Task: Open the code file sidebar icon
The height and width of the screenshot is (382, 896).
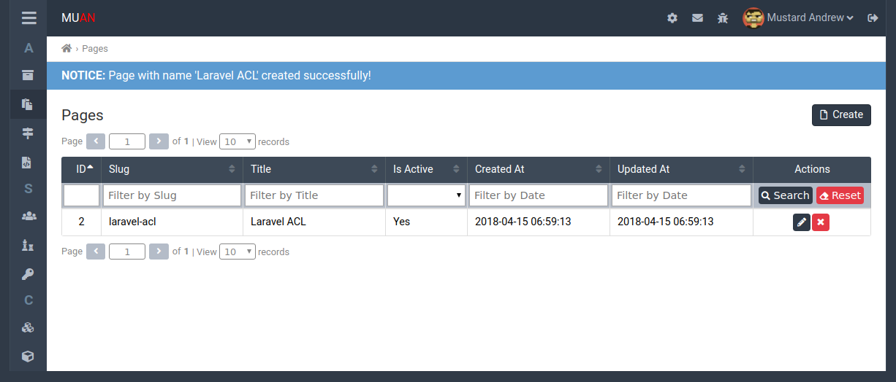Action: point(28,162)
